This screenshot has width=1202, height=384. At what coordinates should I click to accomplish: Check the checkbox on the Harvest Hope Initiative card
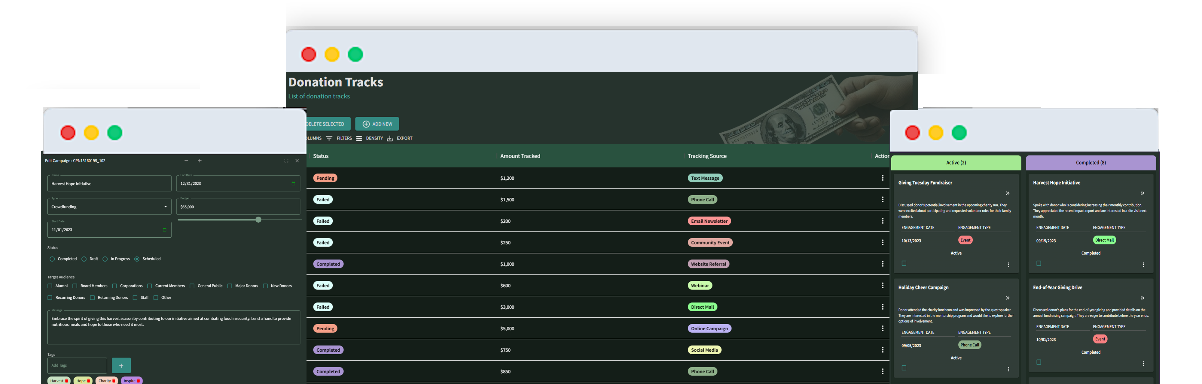pos(1038,263)
